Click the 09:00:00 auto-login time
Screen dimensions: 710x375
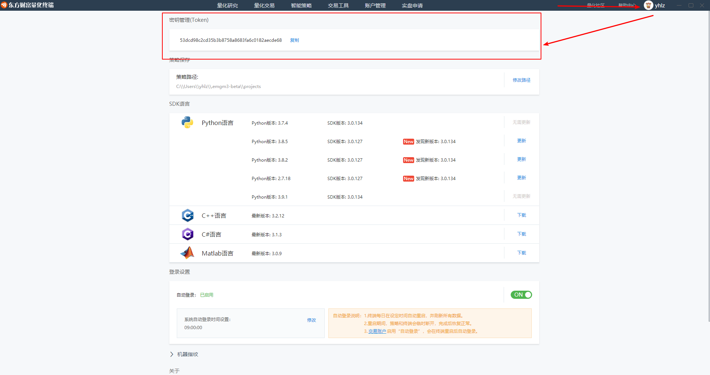(193, 328)
